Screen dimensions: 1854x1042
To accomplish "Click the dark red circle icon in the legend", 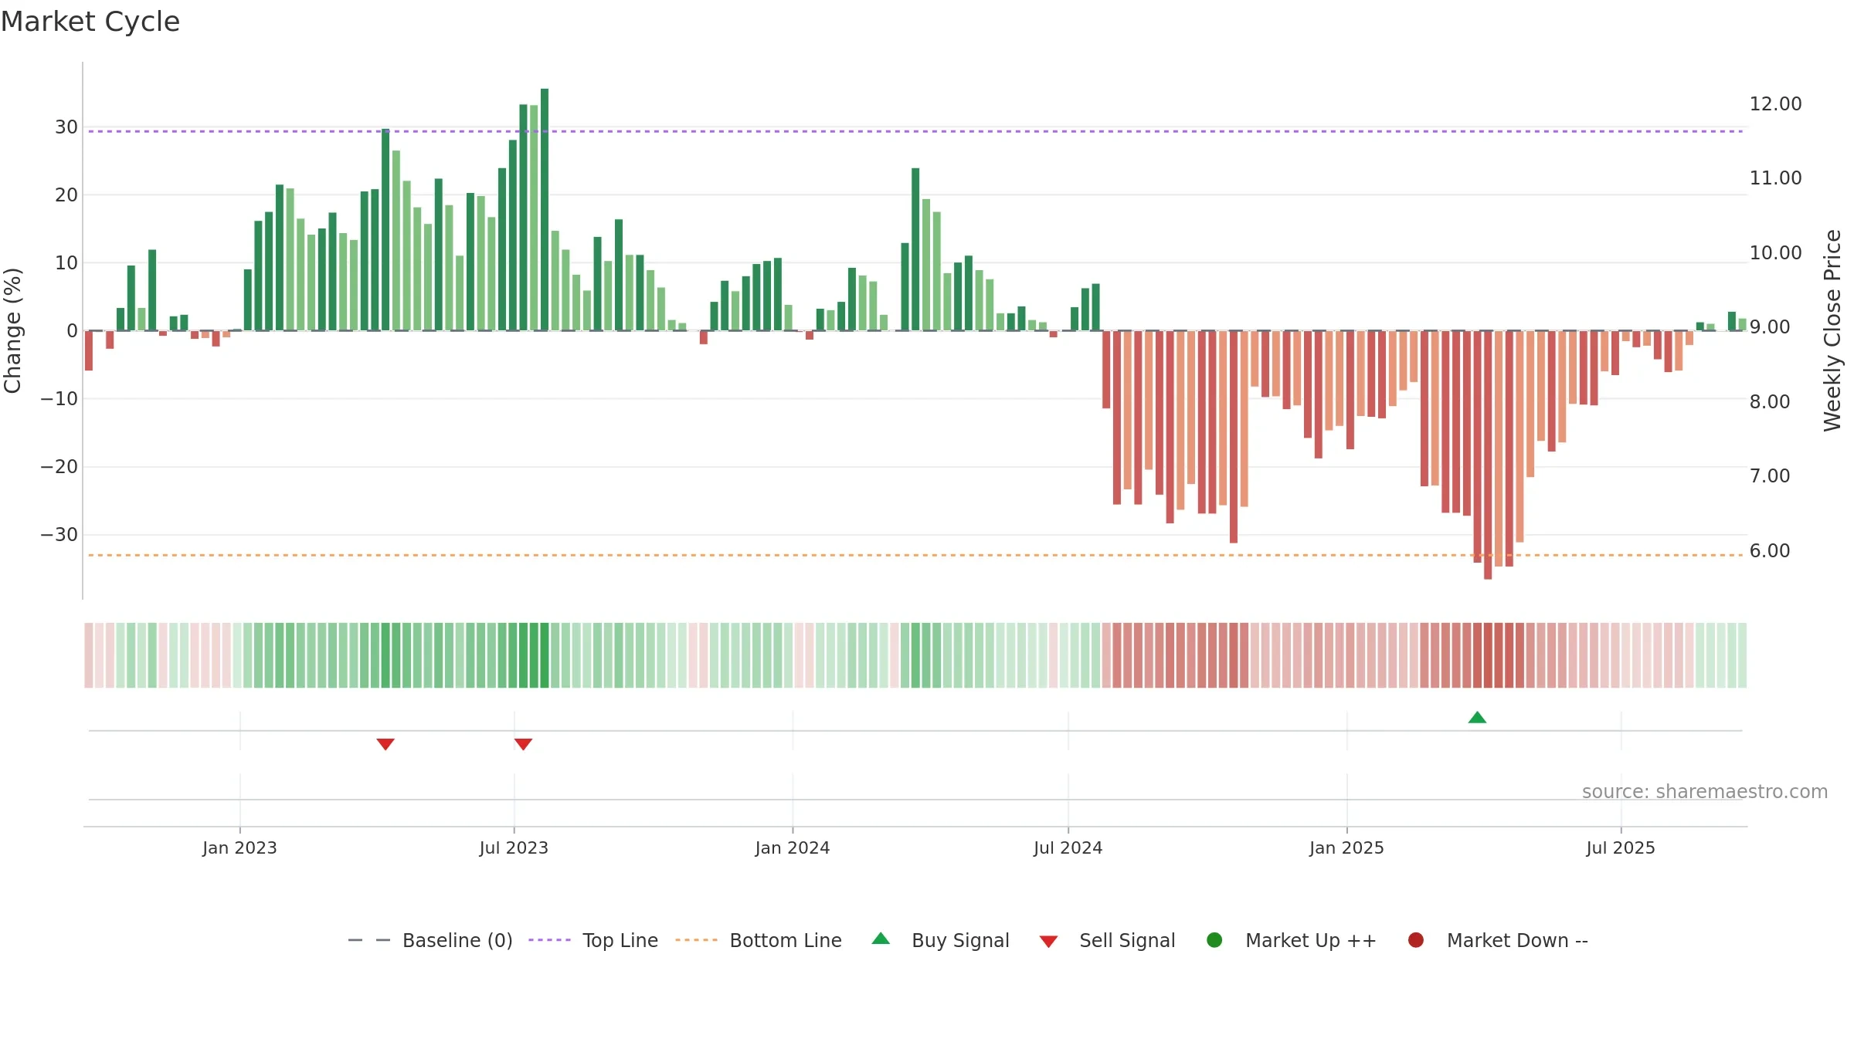I will pyautogui.click(x=1416, y=940).
